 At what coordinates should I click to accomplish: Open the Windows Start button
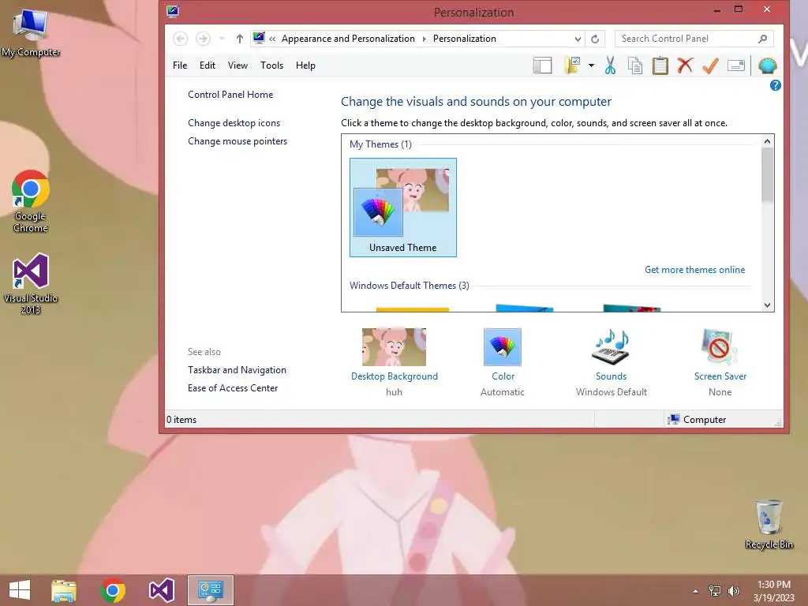tap(20, 590)
